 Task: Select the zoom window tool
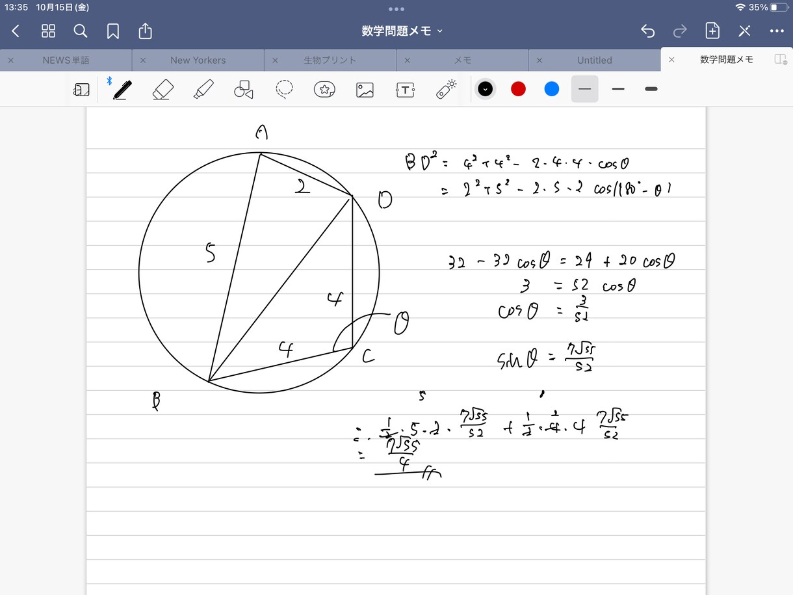pos(81,90)
